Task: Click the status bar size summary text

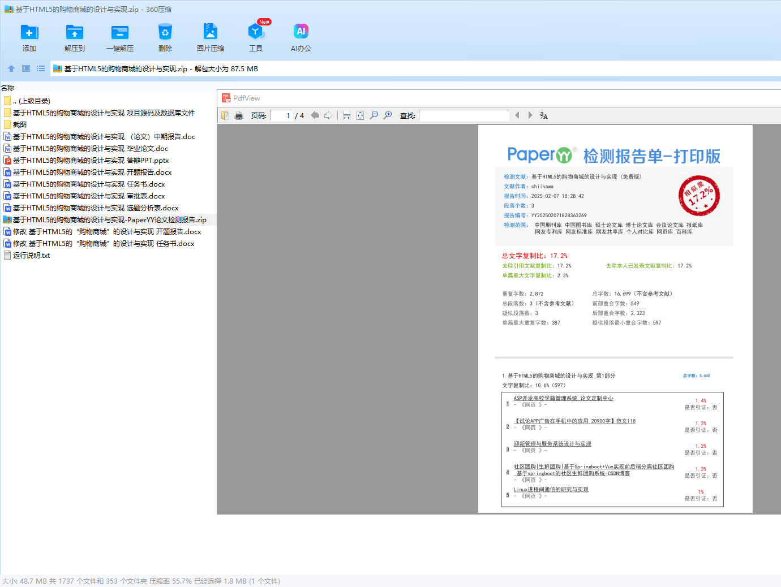Action: point(141,581)
